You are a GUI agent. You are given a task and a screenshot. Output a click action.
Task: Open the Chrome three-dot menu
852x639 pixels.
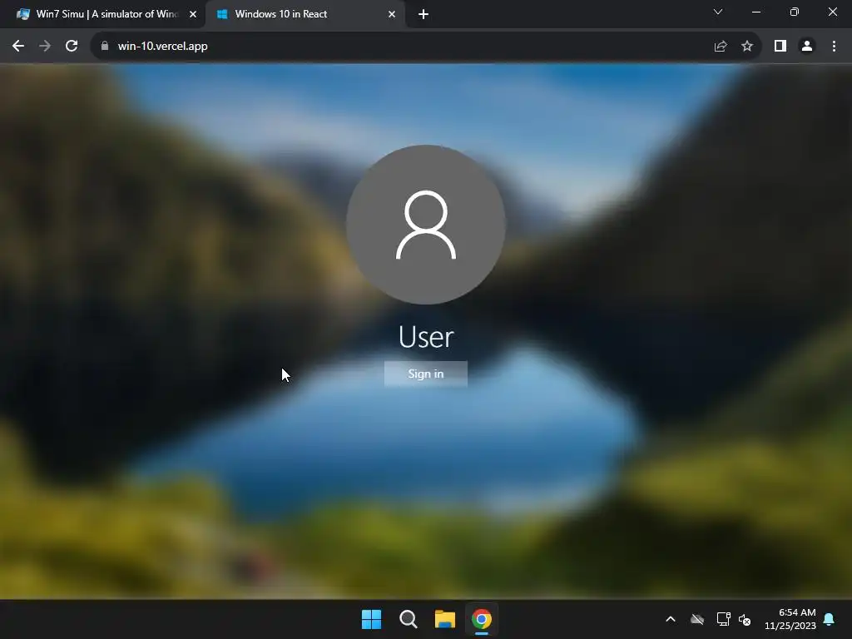(834, 47)
